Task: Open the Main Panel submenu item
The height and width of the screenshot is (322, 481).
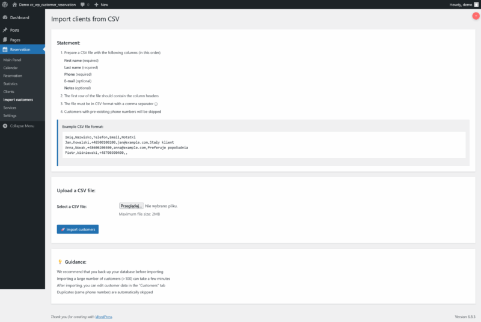Action: coord(14,61)
